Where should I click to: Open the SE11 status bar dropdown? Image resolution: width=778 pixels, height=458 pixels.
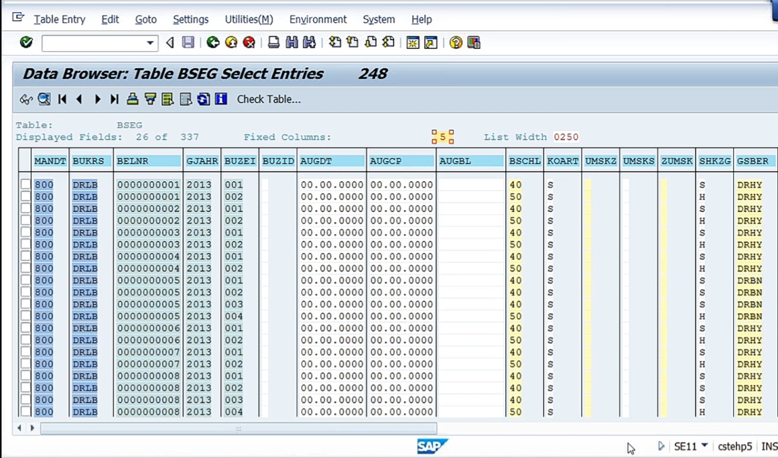pyautogui.click(x=704, y=445)
